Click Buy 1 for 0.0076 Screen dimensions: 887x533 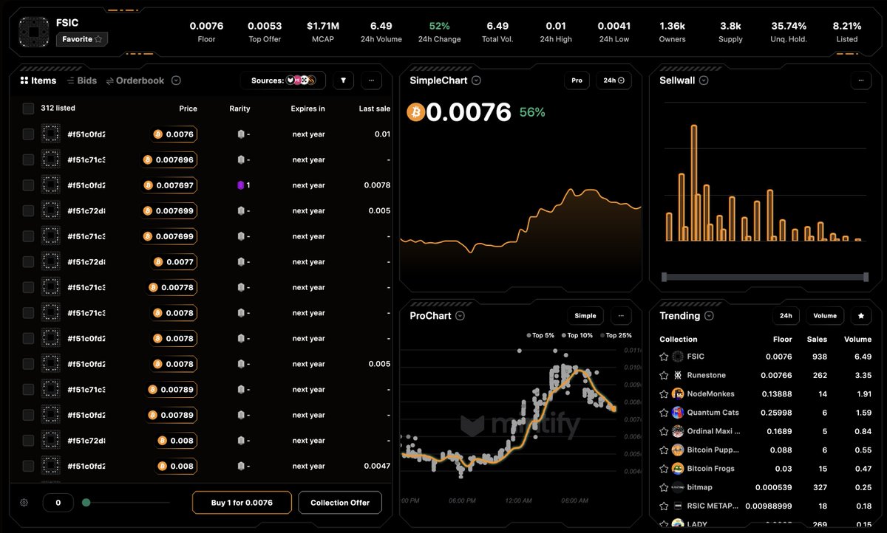[x=242, y=503]
